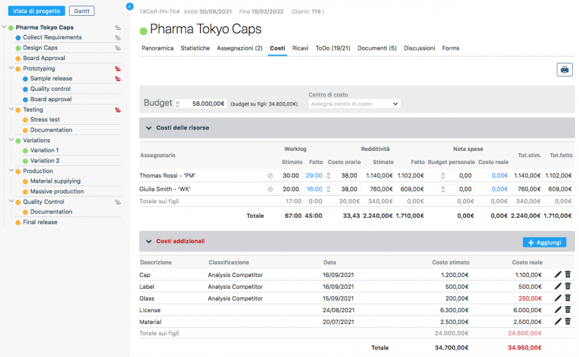Open the Statistiche tab
Image resolution: width=579 pixels, height=357 pixels.
195,48
